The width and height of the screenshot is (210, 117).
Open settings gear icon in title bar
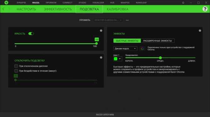183,3
